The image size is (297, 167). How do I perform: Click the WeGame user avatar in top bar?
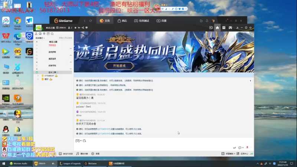pos(213,21)
